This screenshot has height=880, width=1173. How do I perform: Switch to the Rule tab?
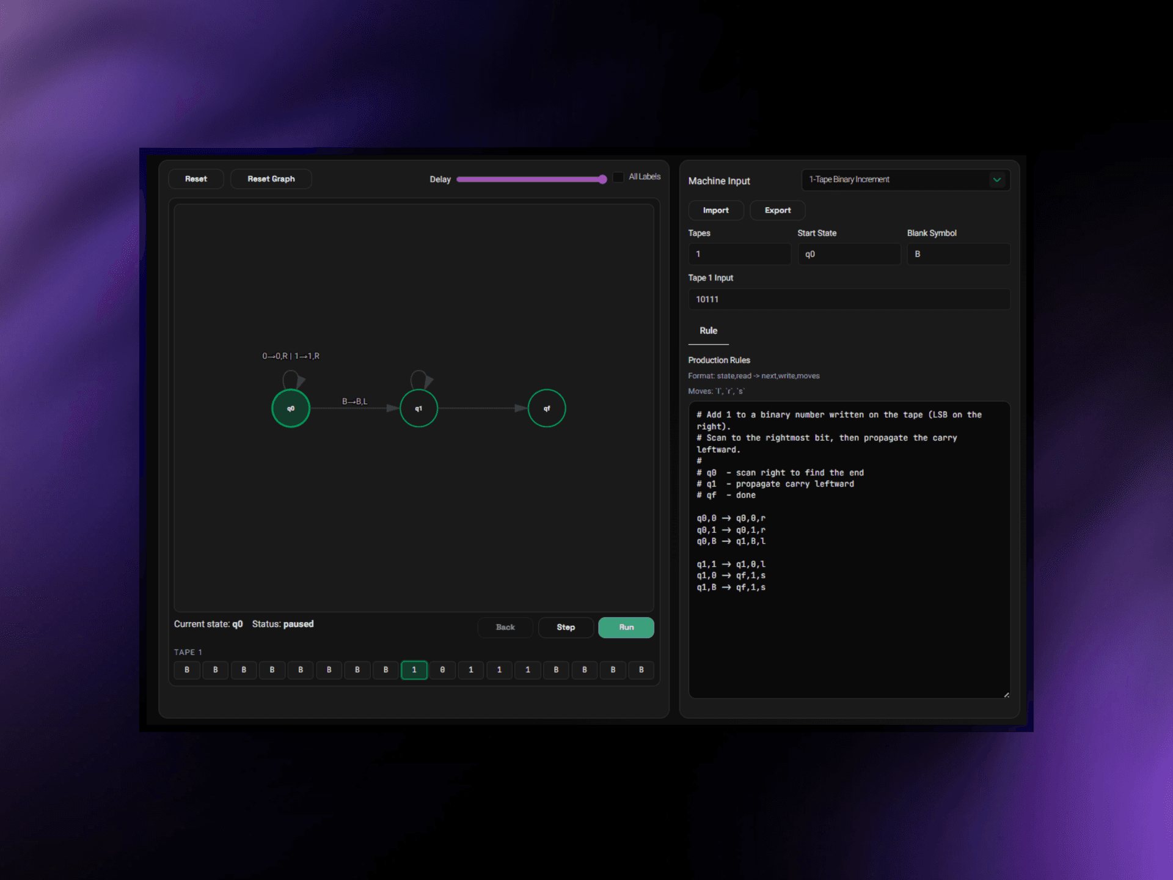point(708,331)
